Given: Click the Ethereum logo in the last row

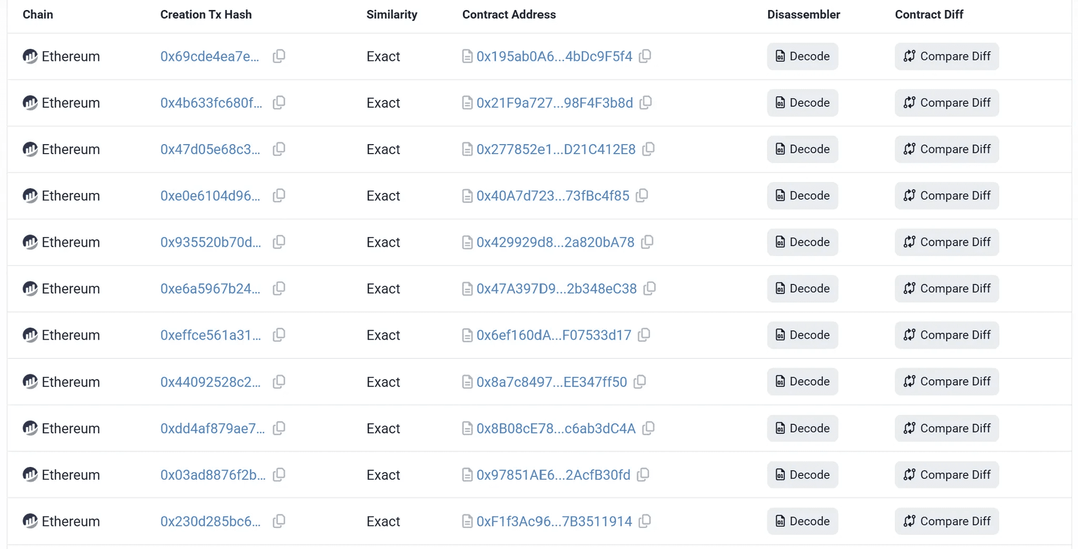Looking at the screenshot, I should [30, 521].
